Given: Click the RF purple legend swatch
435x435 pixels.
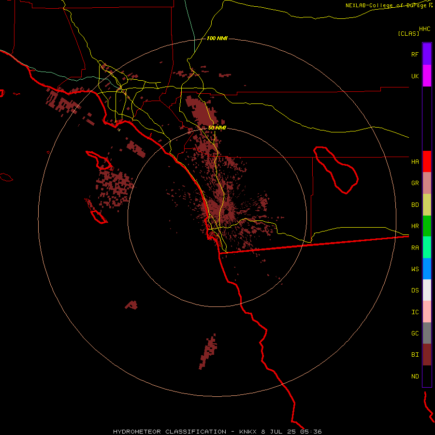Looking at the screenshot, I should [x=427, y=54].
